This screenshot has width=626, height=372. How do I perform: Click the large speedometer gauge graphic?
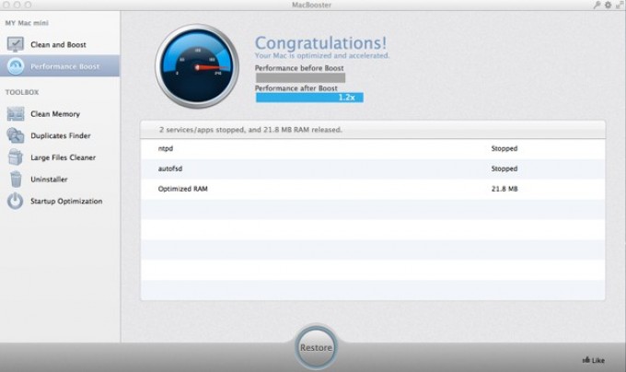coord(197,66)
